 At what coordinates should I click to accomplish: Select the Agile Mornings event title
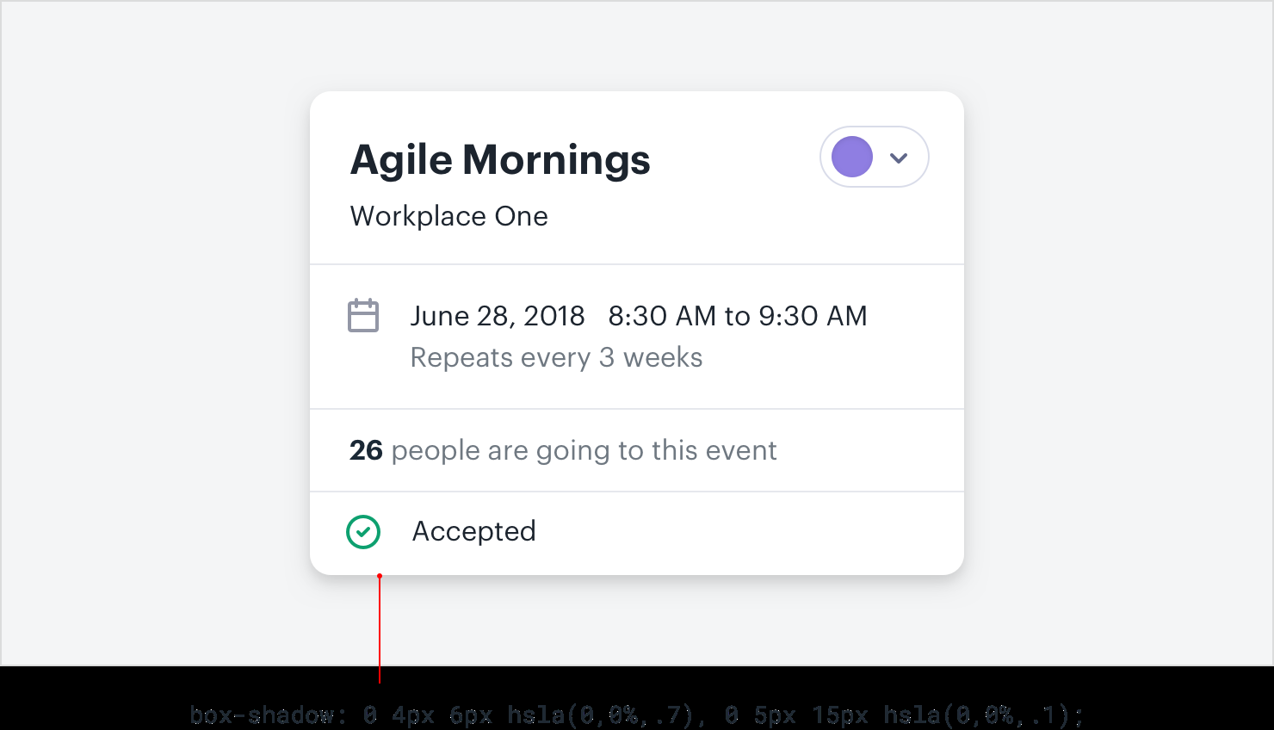point(500,160)
